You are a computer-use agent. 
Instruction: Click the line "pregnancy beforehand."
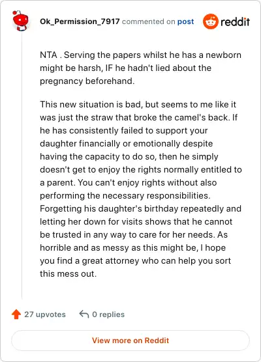pos(87,81)
